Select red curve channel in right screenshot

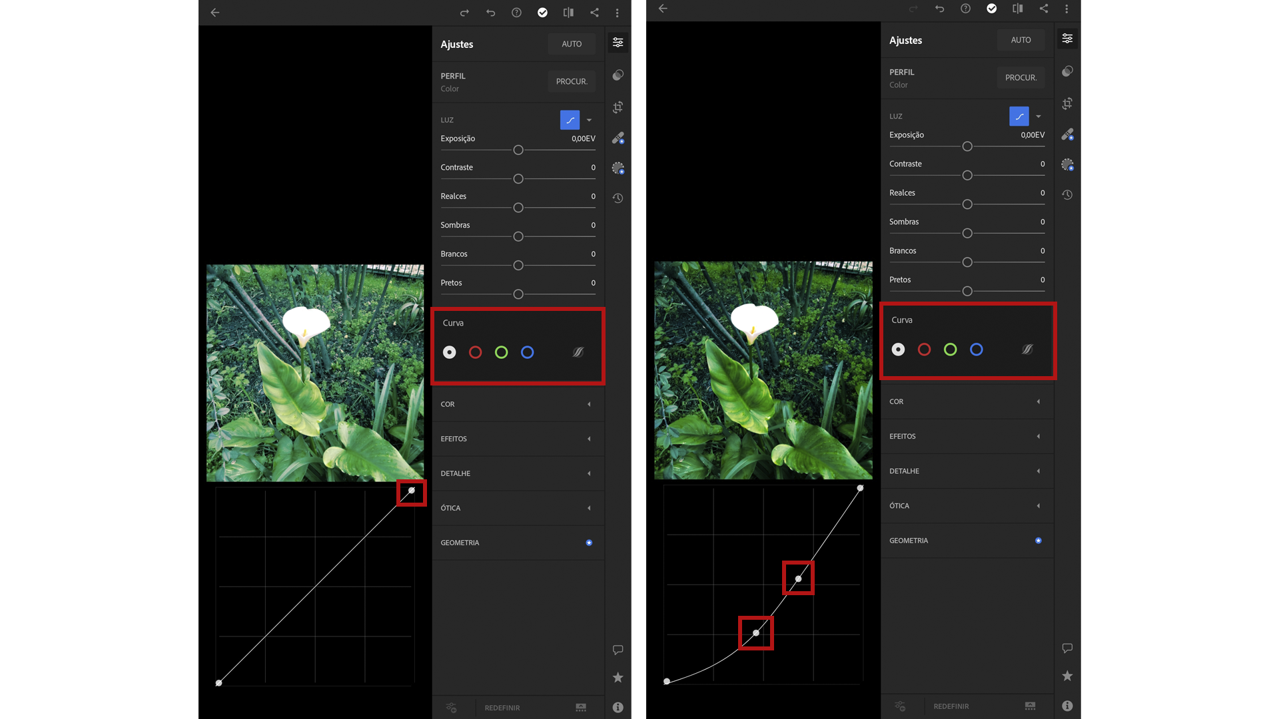[x=925, y=350]
